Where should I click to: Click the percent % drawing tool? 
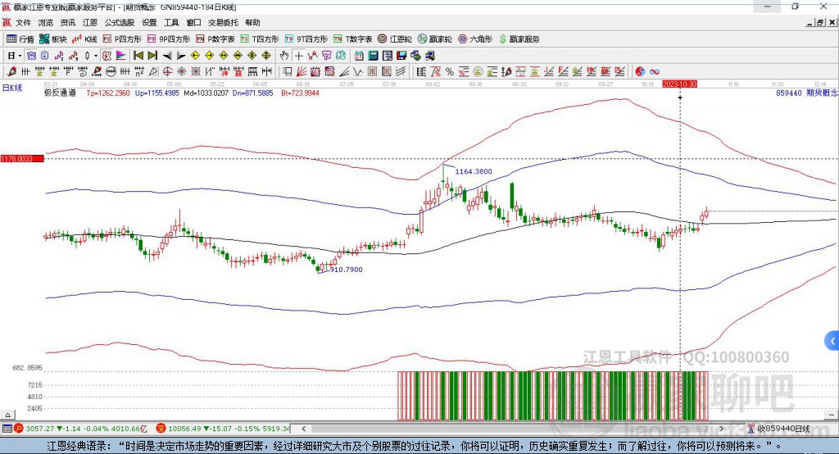coord(450,72)
